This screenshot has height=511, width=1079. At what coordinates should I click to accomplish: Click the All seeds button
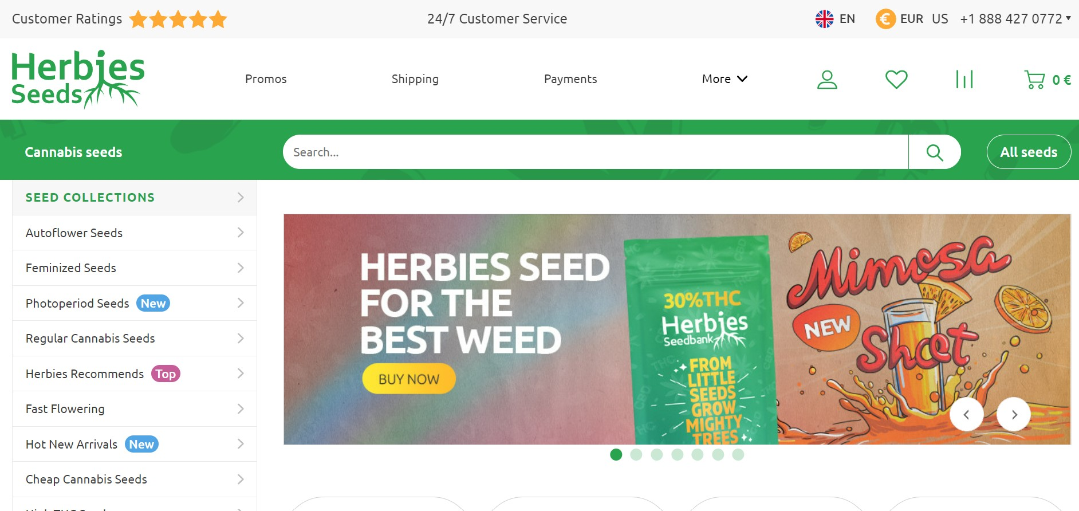coord(1029,152)
